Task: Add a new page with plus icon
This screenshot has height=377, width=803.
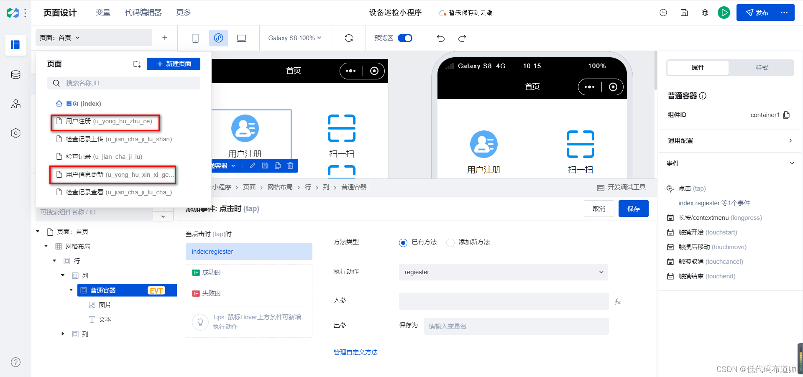Action: [165, 38]
